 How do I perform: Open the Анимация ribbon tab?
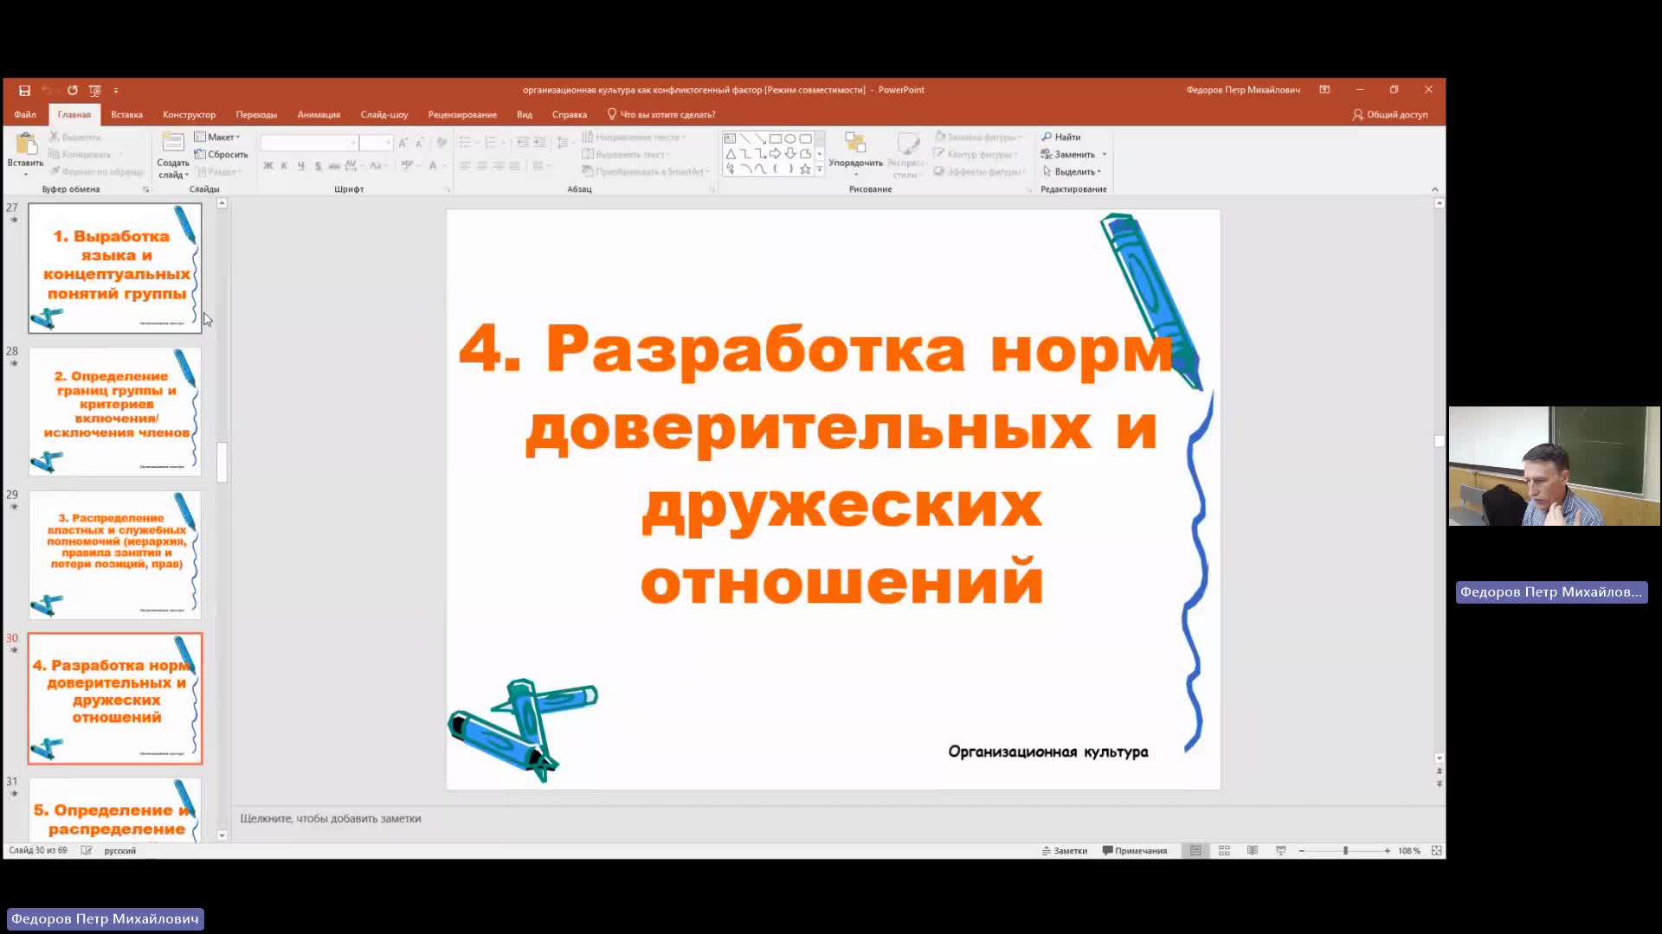319,114
